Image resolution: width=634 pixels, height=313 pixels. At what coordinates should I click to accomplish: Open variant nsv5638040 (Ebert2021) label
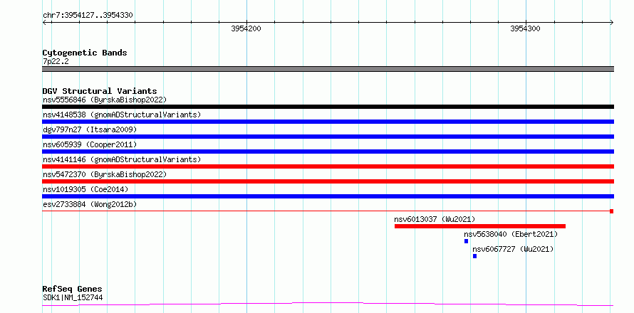point(511,234)
